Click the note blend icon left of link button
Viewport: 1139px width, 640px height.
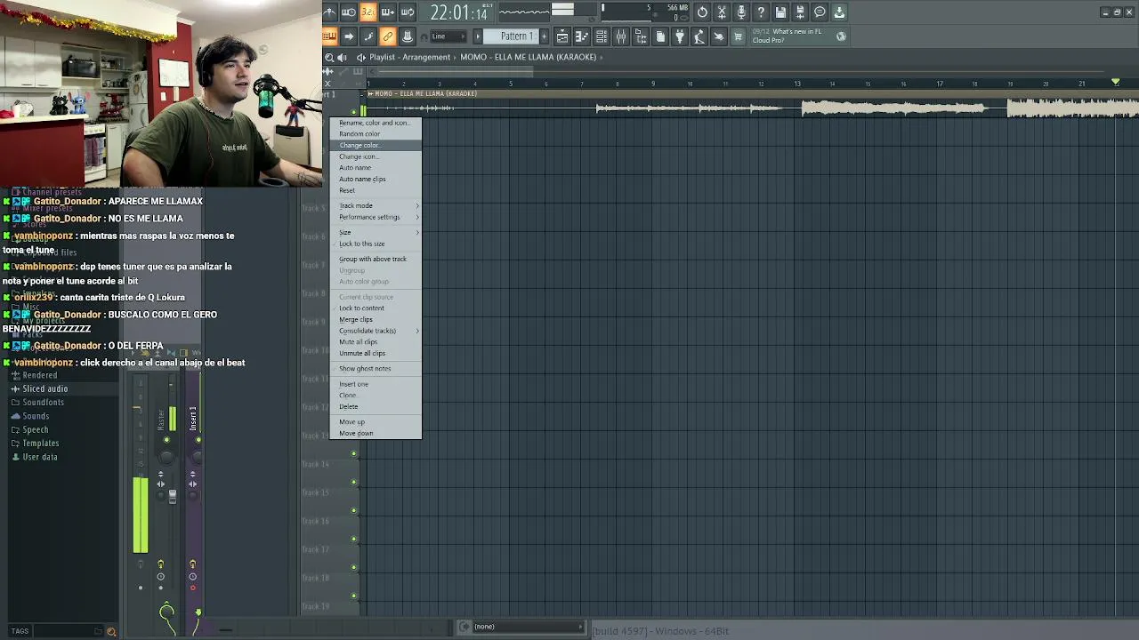point(368,36)
